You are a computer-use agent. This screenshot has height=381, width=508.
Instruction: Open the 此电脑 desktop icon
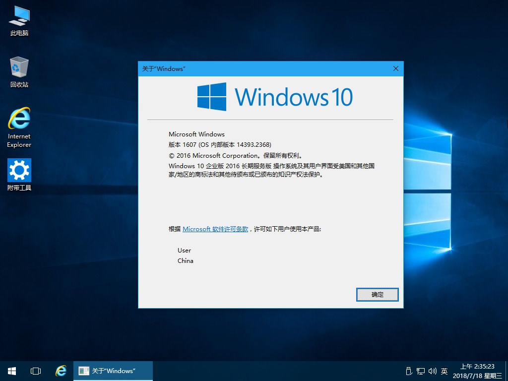19,21
